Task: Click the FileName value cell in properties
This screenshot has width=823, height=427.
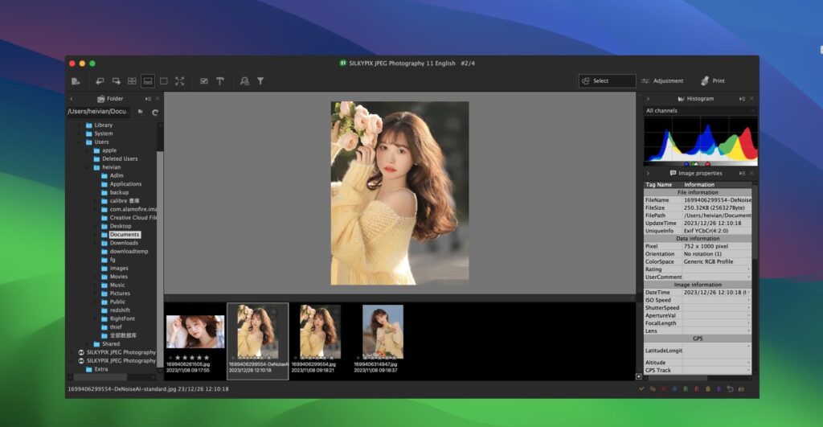Action: pos(717,200)
